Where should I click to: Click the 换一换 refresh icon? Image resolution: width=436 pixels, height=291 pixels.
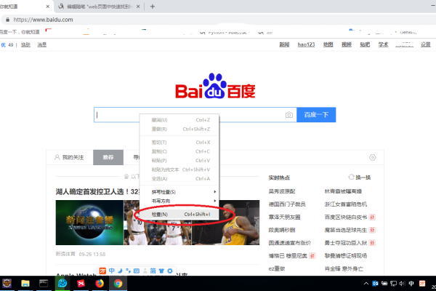tap(351, 177)
